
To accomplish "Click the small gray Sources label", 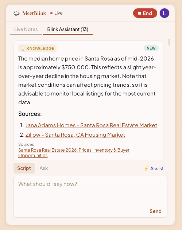I will coord(26,144).
